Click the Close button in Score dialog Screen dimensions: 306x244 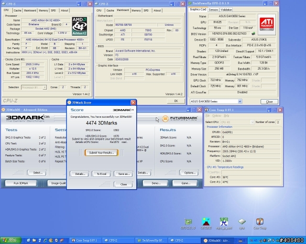point(123,184)
